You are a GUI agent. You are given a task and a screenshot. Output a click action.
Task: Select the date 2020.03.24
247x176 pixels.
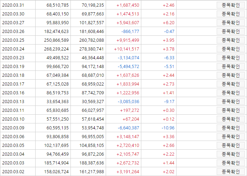(13, 49)
